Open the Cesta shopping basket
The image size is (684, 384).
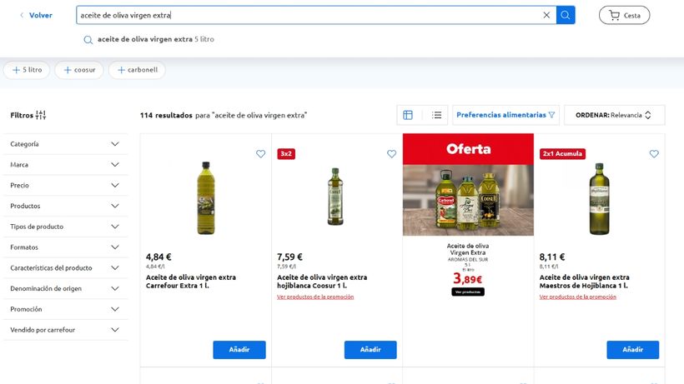pos(624,15)
